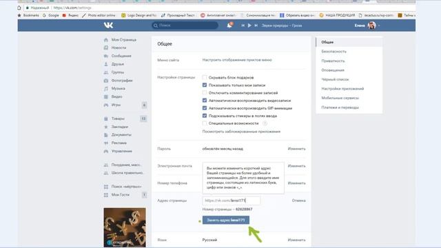Click Изменить next to Язык

296,240
